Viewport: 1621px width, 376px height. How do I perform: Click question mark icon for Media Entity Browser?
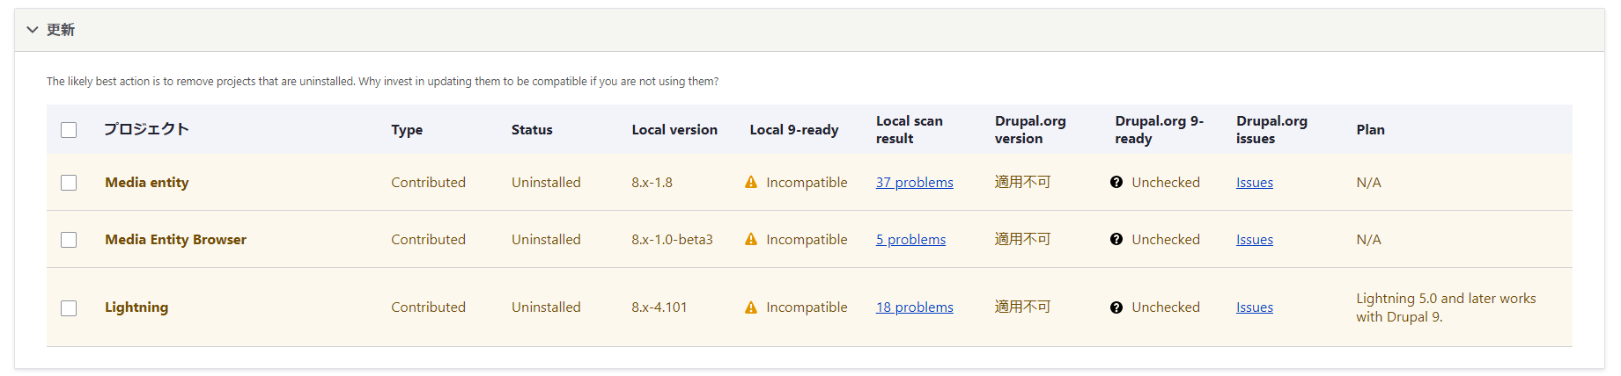point(1116,239)
